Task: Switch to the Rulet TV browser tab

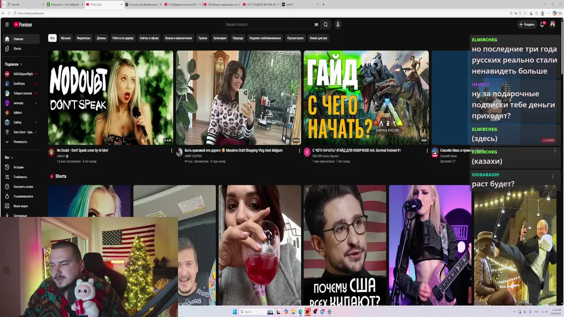Action: 300,4
